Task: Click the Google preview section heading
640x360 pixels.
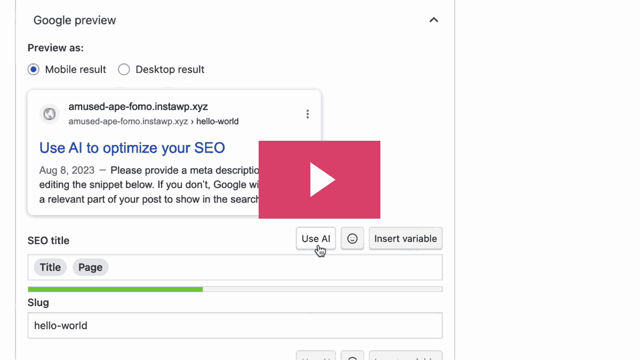Action: [75, 20]
